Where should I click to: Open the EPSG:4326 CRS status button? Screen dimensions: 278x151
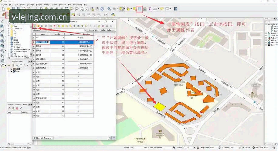pyautogui.click(x=261, y=147)
